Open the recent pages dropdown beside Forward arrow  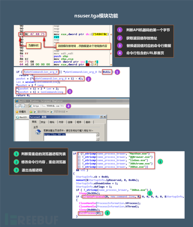27,106
